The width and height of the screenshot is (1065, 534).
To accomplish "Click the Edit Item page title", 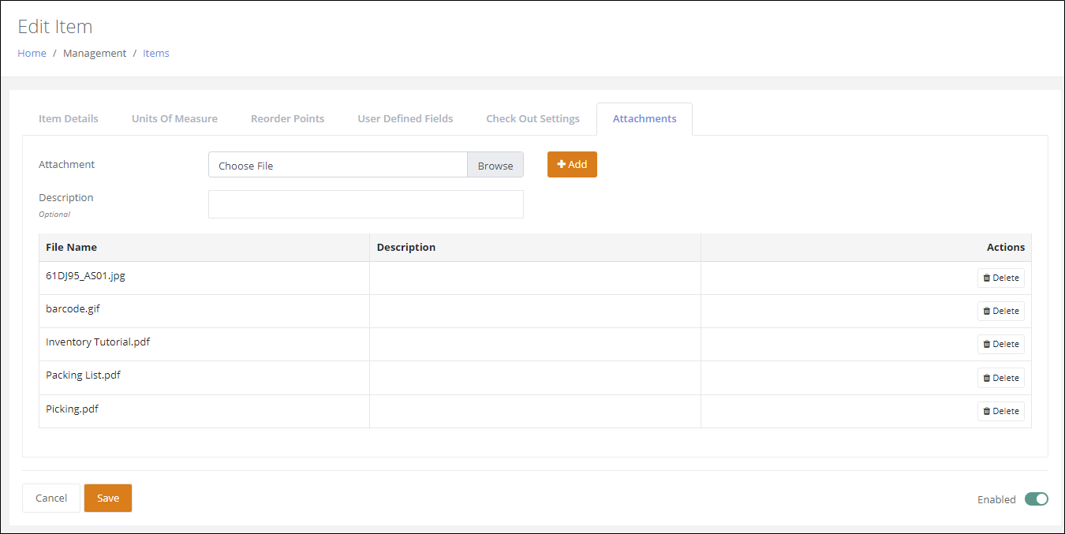I will [x=55, y=26].
